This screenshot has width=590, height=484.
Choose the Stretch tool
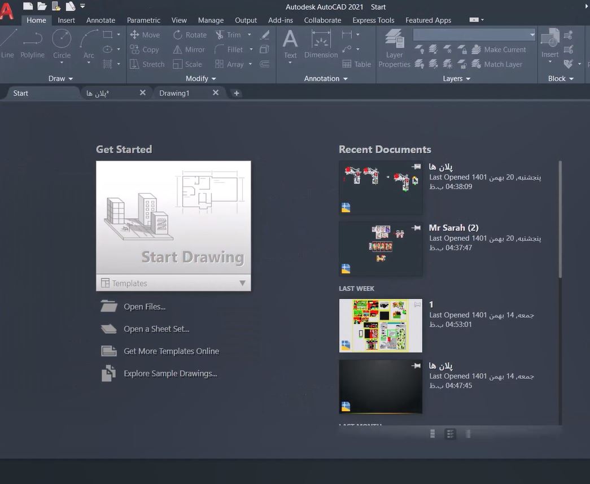tap(147, 64)
